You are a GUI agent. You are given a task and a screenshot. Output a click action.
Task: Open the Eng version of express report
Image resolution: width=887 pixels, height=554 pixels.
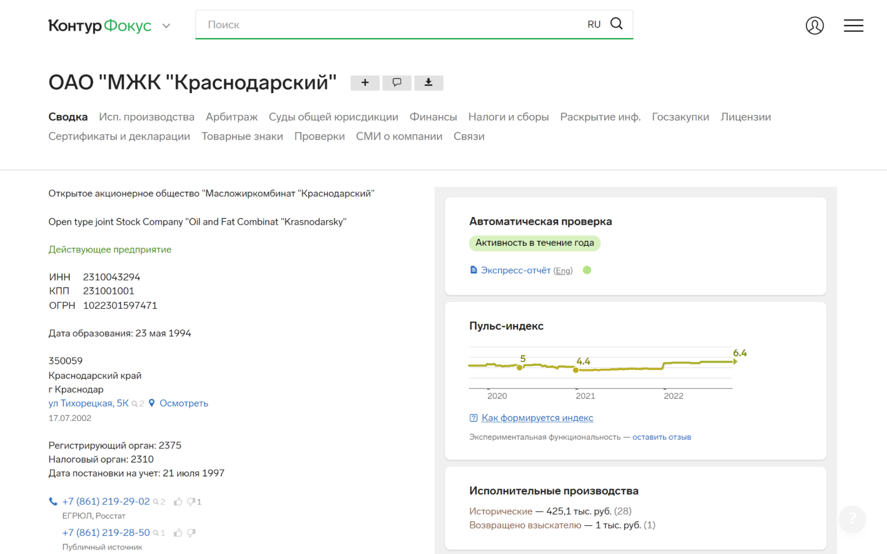[563, 271]
